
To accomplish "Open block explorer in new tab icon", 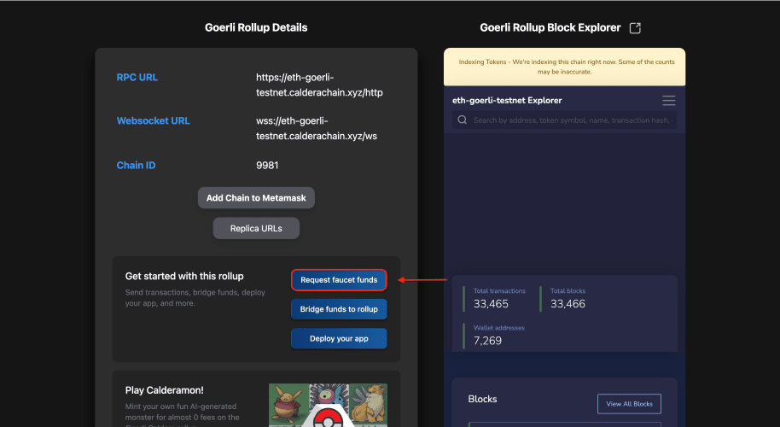I will pos(635,28).
